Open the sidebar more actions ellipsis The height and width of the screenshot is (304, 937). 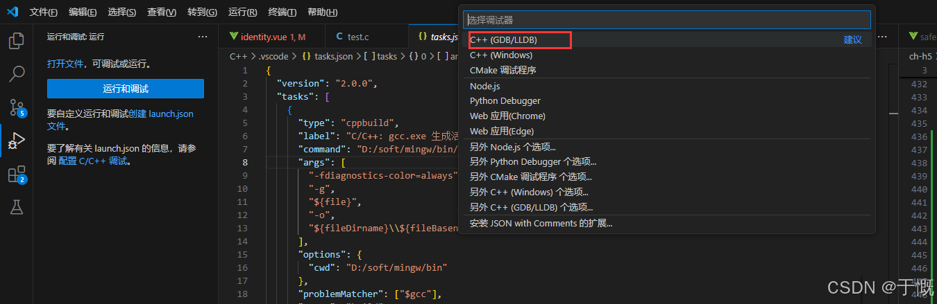[x=203, y=37]
